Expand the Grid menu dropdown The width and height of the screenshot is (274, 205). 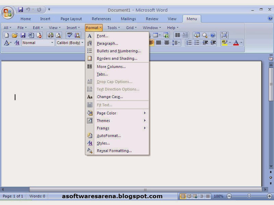pos(132,28)
